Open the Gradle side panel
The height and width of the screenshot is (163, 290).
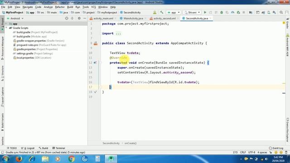[x=288, y=24]
